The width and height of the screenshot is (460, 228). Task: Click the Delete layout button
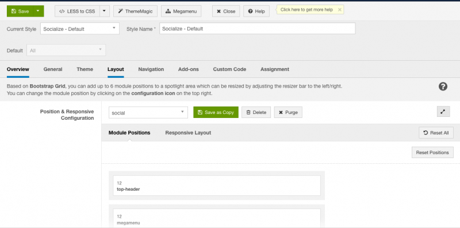(256, 112)
